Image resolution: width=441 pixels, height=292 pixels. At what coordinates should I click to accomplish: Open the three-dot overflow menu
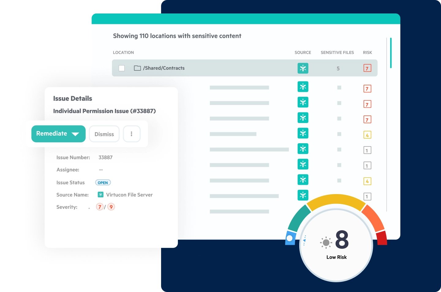[x=132, y=134]
